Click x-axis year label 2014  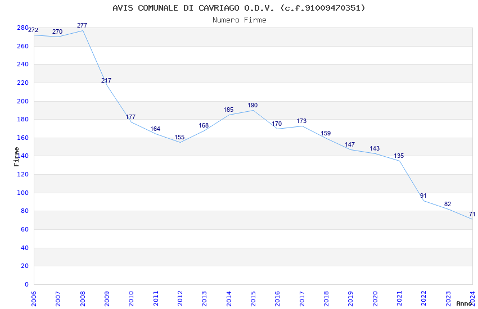[229, 299]
